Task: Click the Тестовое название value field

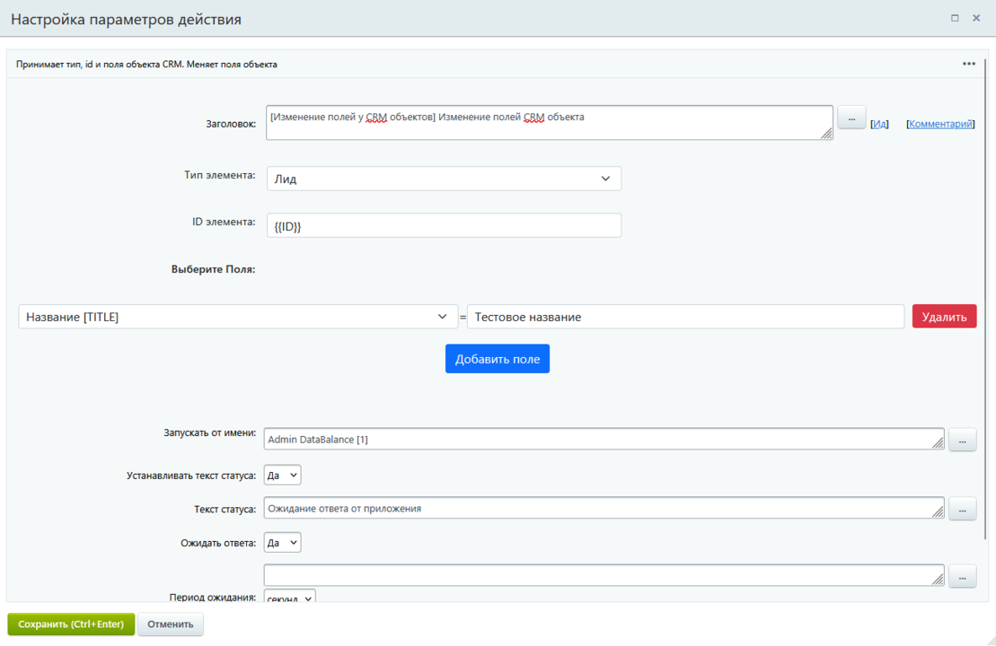Action: coord(684,317)
